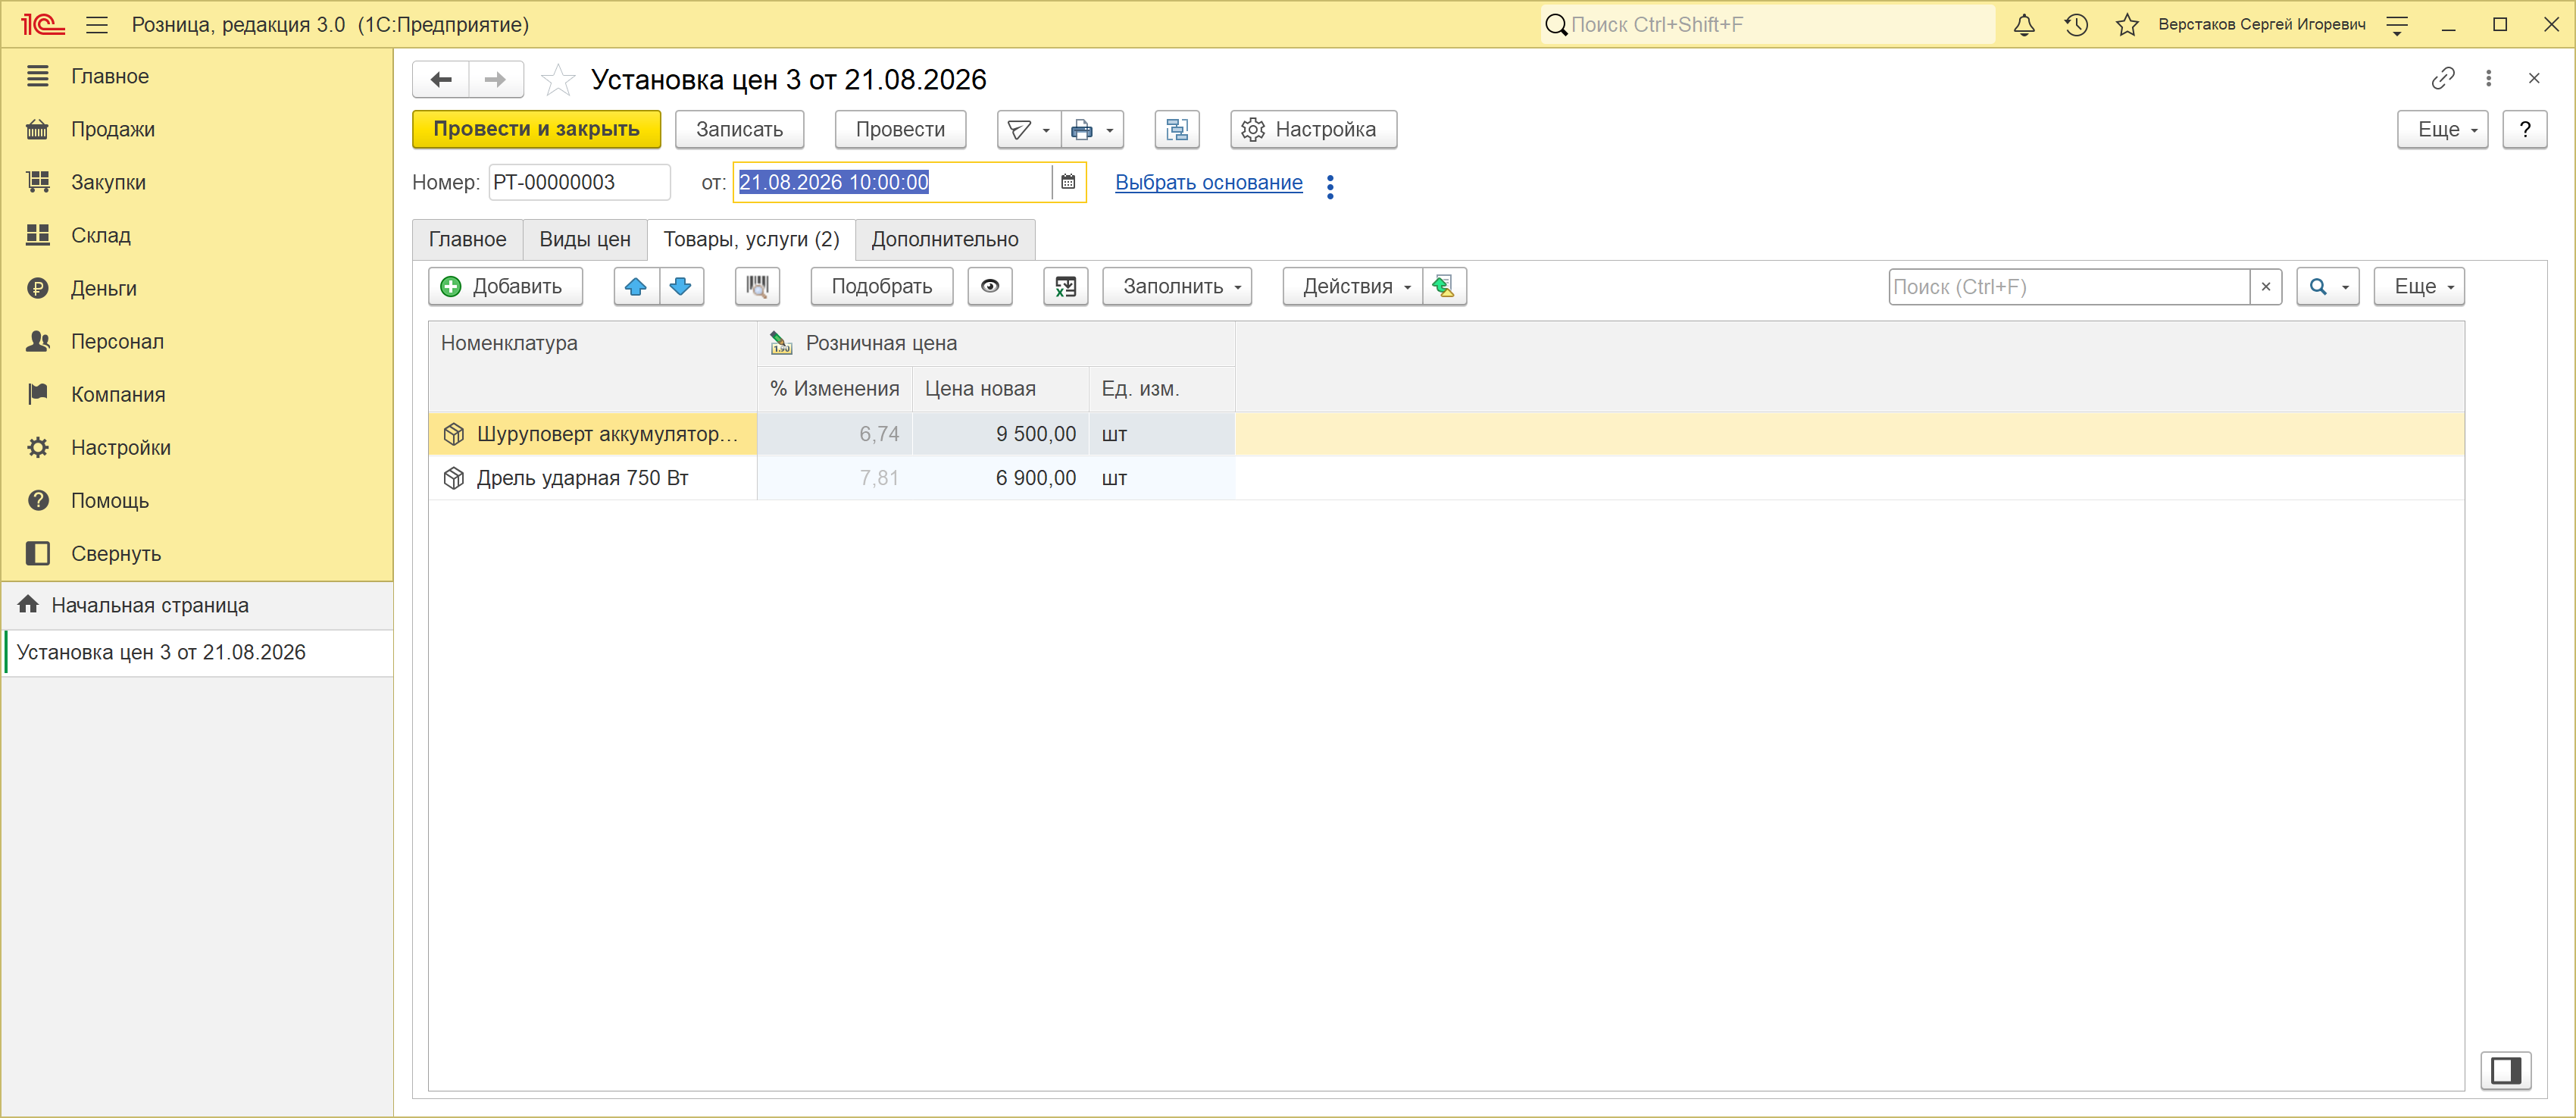Click the eye visibility toggle button
The image size is (2576, 1118).
point(990,287)
